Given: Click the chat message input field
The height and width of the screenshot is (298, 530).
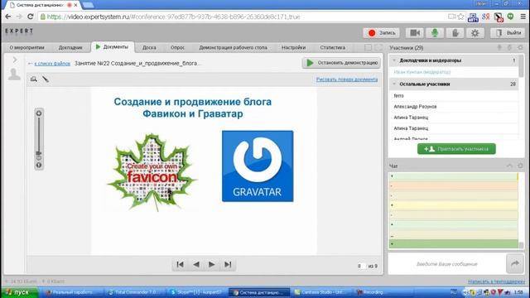Looking at the screenshot, I should tap(447, 264).
